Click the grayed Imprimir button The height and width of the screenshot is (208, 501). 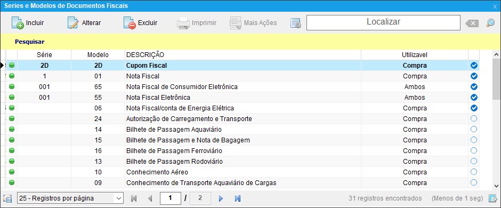point(197,23)
